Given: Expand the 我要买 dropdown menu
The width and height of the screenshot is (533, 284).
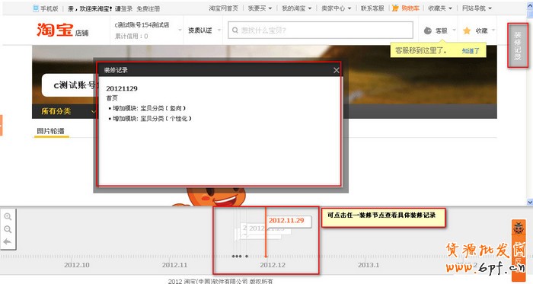Looking at the screenshot, I should click(260, 8).
